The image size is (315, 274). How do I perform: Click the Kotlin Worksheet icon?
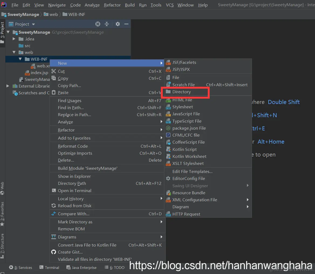point(168,156)
